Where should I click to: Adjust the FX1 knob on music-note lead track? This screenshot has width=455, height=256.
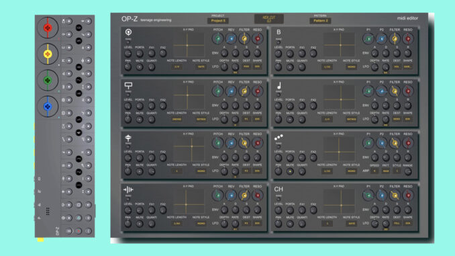pyautogui.click(x=302, y=105)
